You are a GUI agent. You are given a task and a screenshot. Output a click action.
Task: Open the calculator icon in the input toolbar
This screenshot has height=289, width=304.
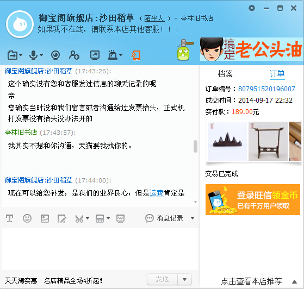point(100,218)
